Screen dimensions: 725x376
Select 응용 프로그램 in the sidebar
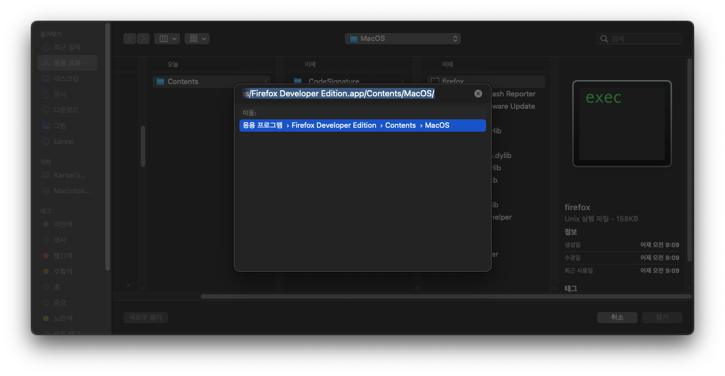(x=67, y=63)
